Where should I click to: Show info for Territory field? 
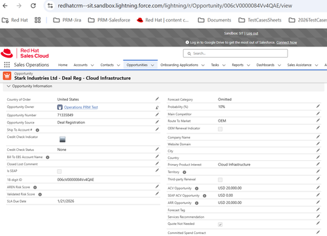click(184, 172)
